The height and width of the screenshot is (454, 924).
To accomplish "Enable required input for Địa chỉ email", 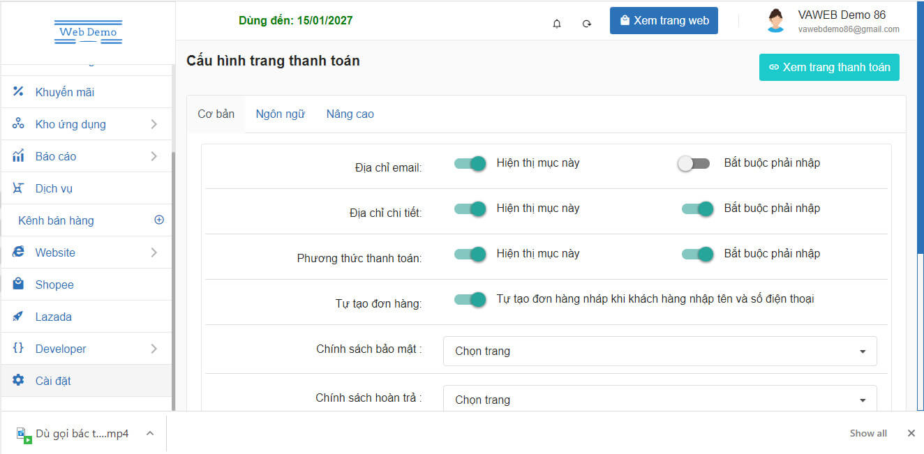I will pyautogui.click(x=694, y=163).
